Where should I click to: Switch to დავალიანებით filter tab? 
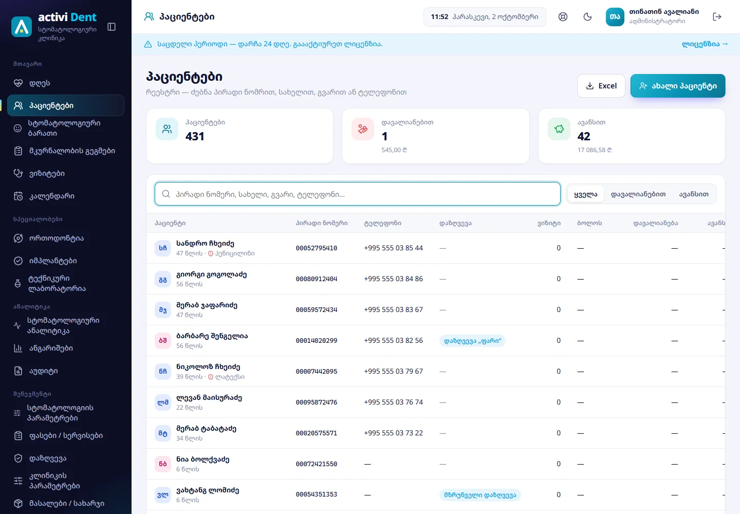click(x=638, y=194)
